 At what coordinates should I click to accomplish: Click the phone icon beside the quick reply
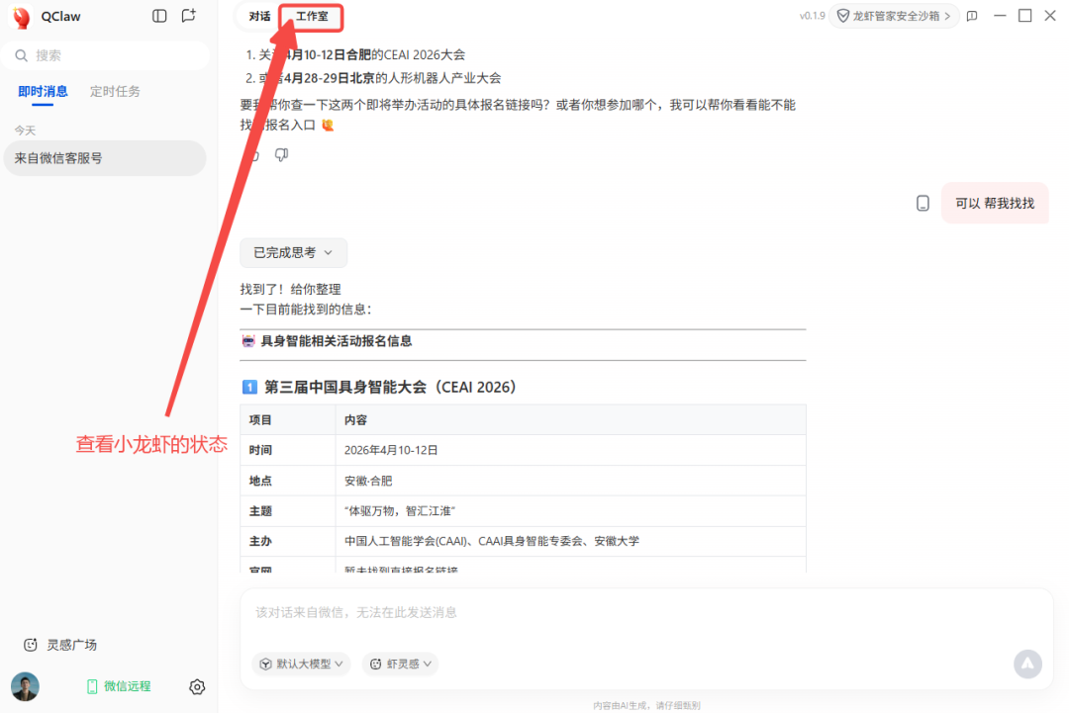[923, 203]
